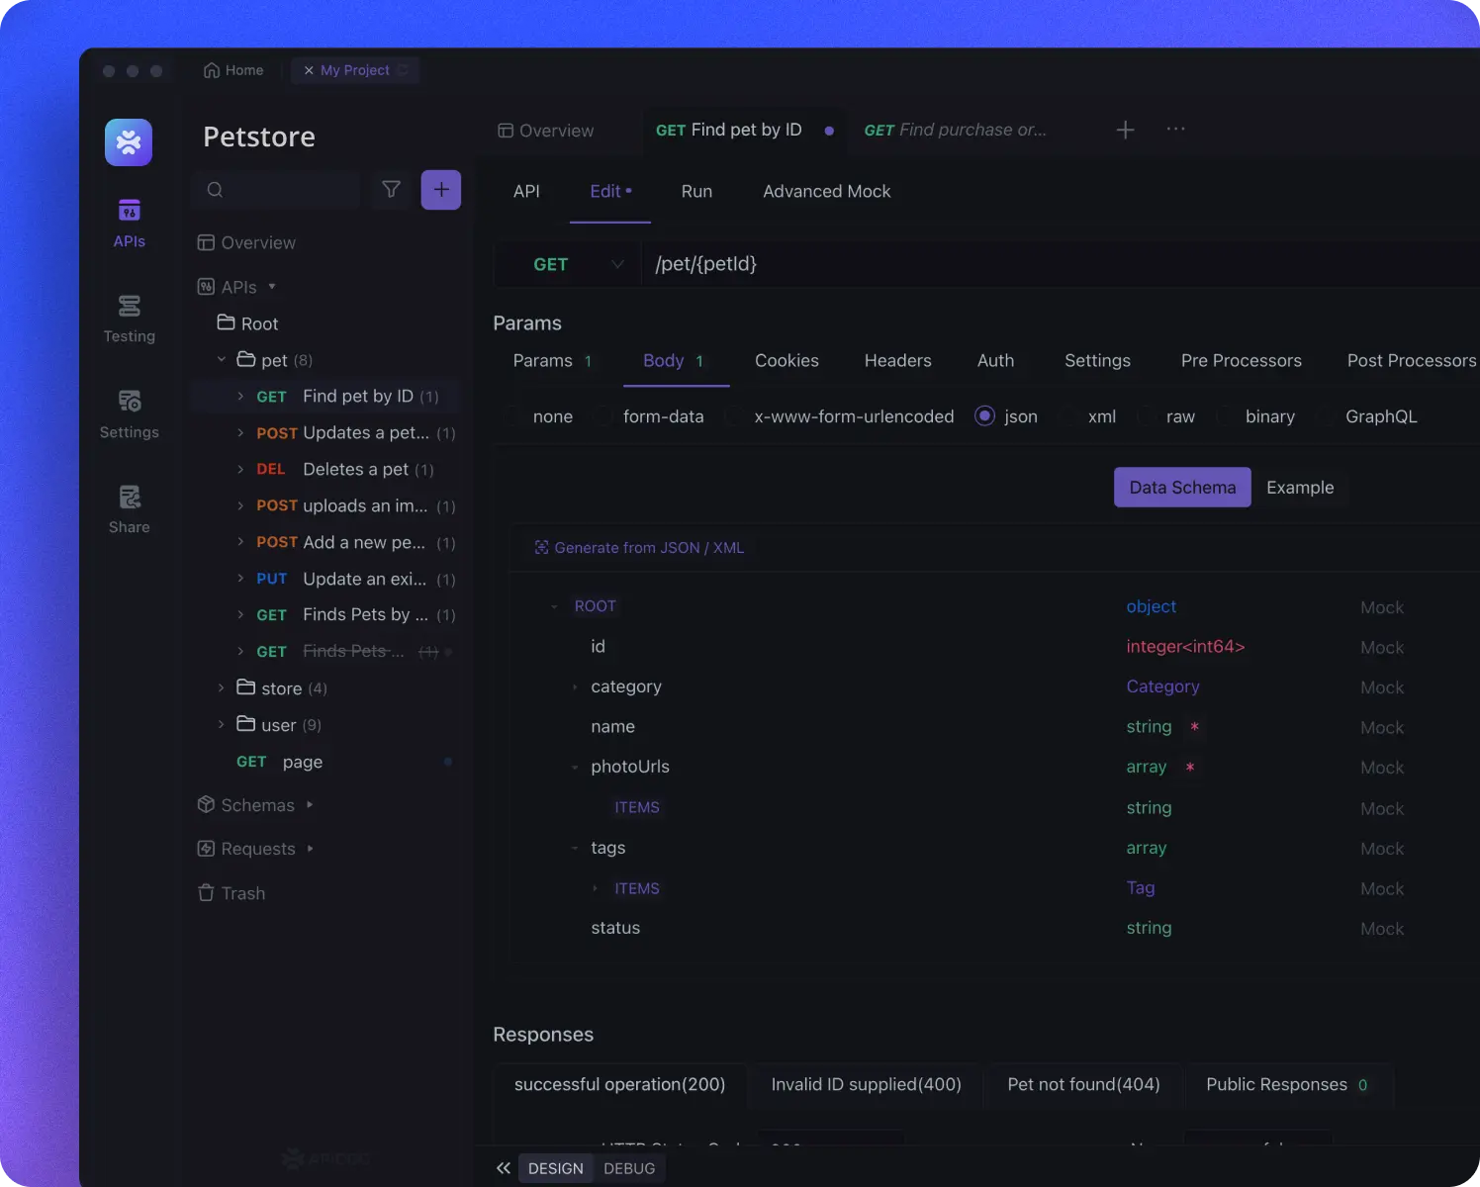Click the Apidog logo icon

click(x=129, y=142)
